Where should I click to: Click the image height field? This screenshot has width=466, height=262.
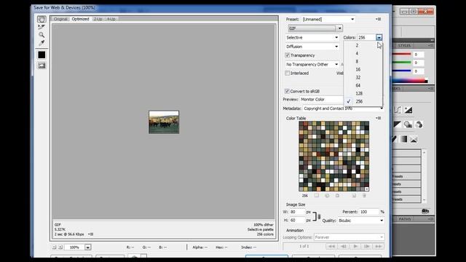pyautogui.click(x=297, y=221)
